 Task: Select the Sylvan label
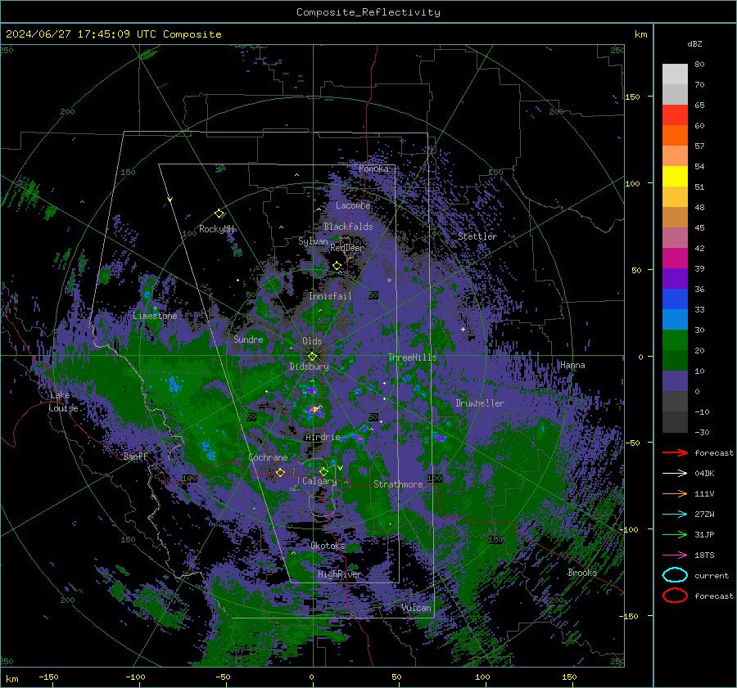click(313, 241)
